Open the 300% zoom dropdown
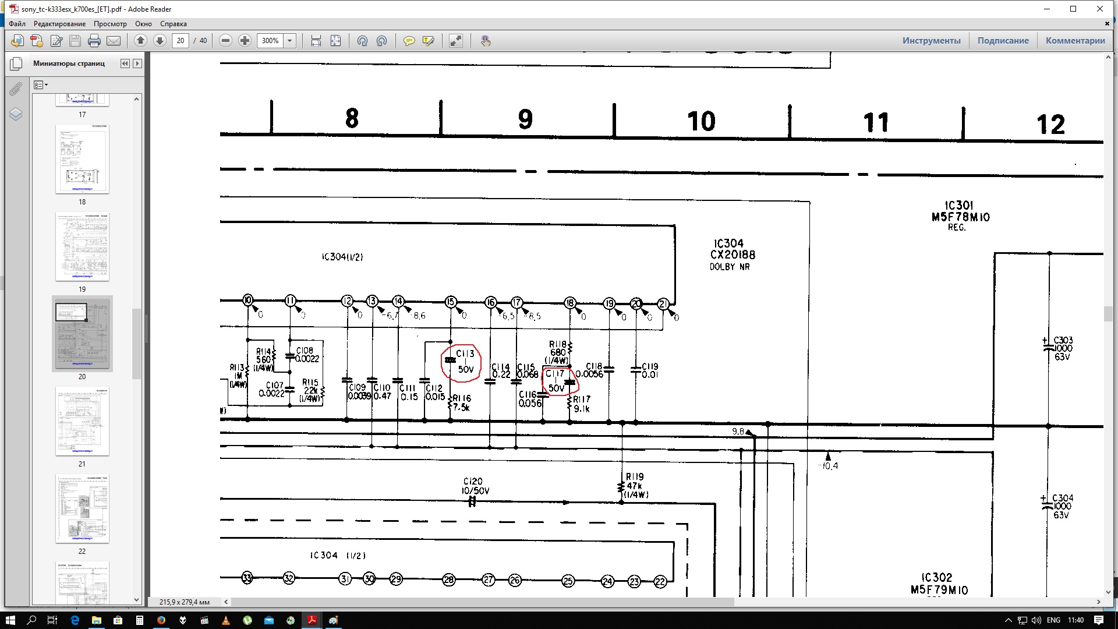The height and width of the screenshot is (629, 1118). (x=289, y=41)
